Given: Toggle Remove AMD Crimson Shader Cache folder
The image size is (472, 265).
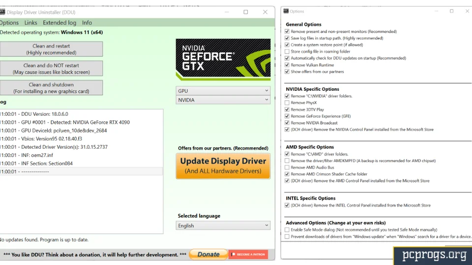Looking at the screenshot, I should click(x=287, y=174).
